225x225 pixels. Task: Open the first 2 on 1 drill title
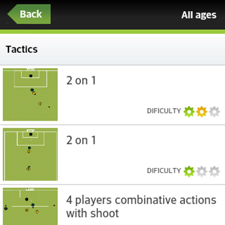coord(81,80)
